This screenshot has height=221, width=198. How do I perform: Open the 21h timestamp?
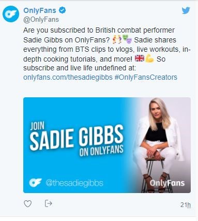tap(186, 205)
